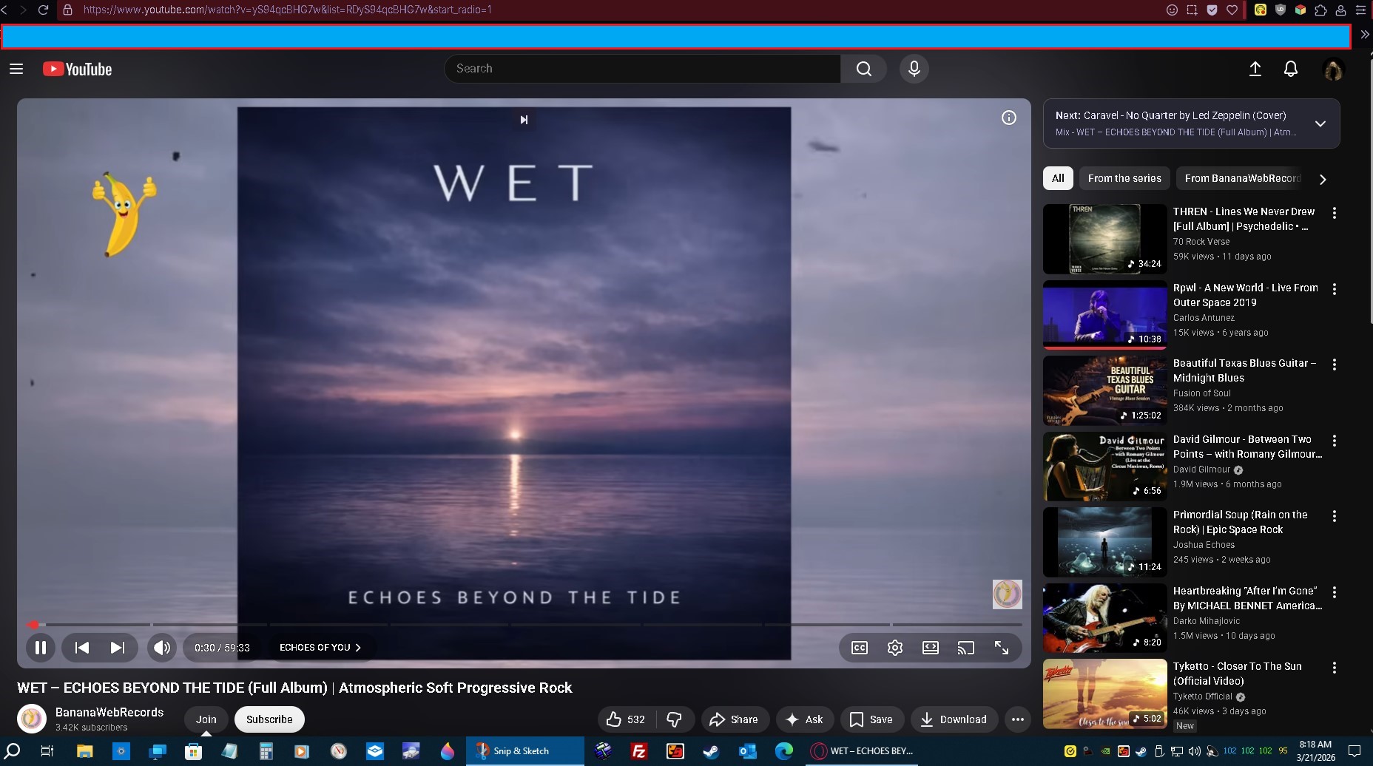Viewport: 1373px width, 766px height.
Task: Open Beautiful Texas Blues Guitar thumbnail
Action: tap(1104, 390)
